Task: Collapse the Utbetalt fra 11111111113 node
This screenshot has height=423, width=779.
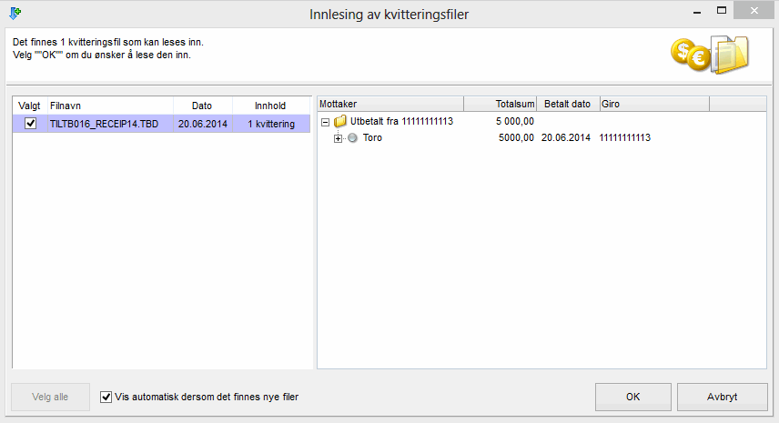Action: coord(326,122)
